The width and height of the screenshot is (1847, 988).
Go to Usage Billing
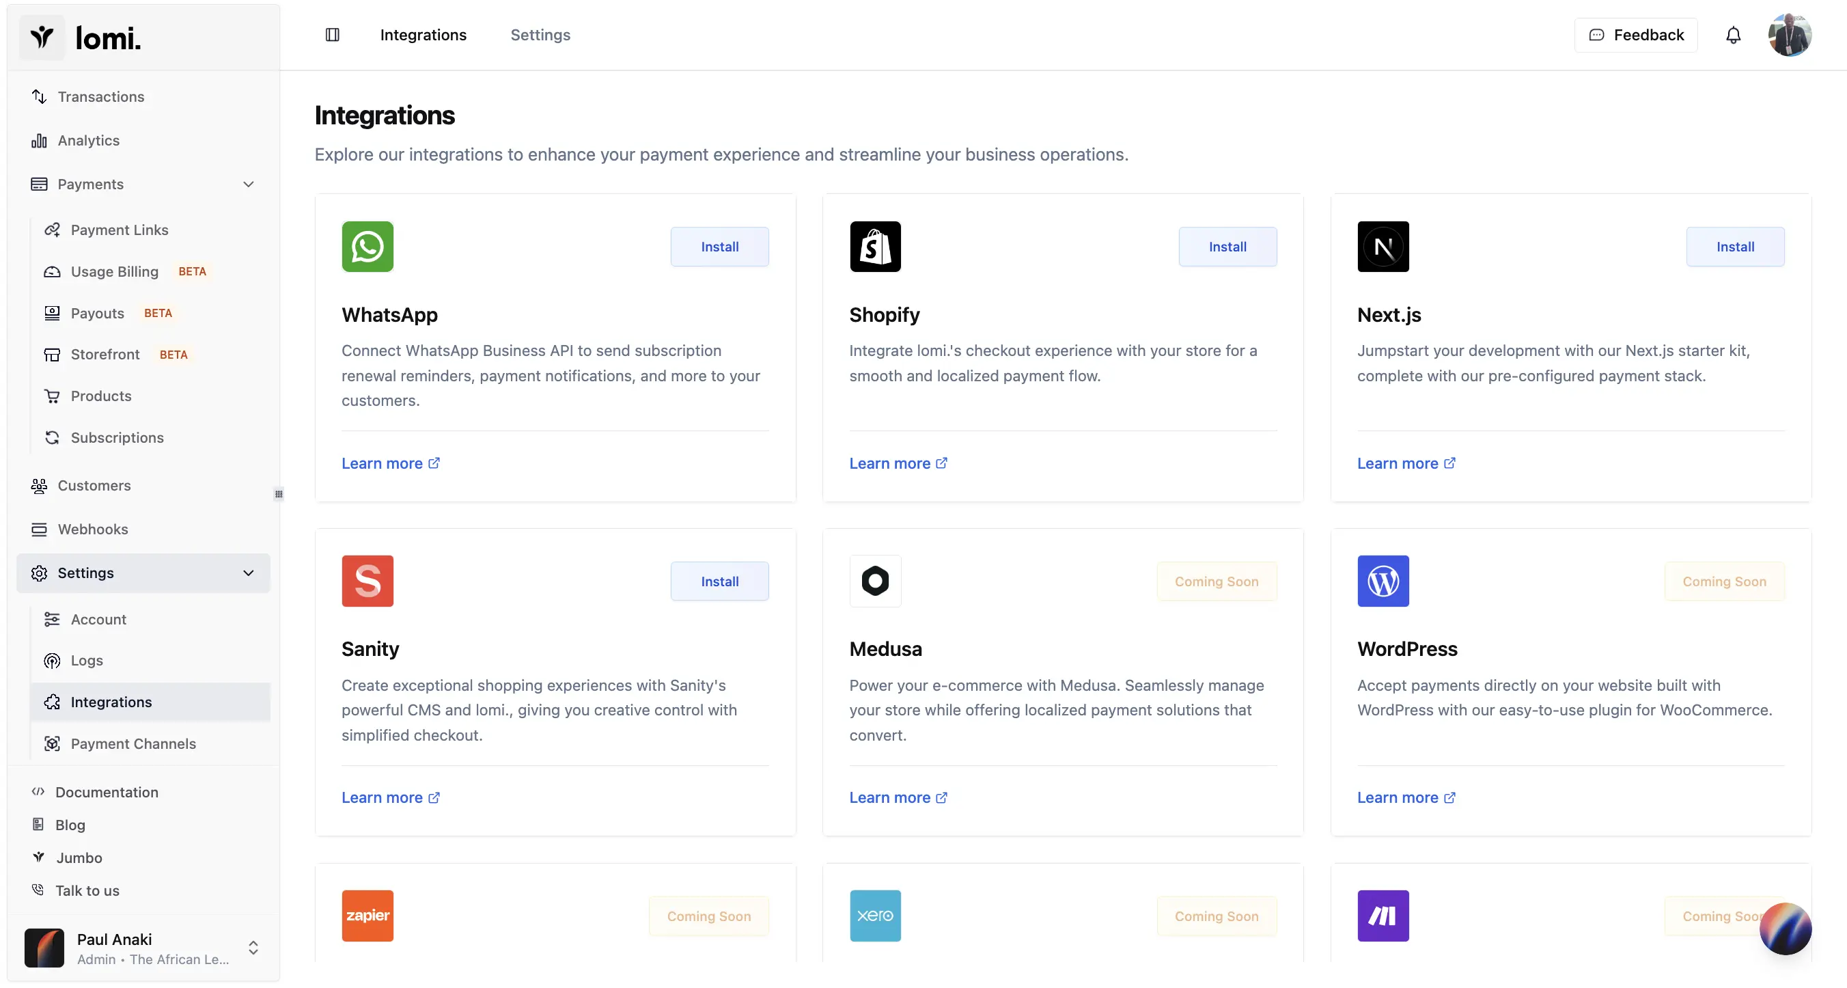(x=150, y=272)
